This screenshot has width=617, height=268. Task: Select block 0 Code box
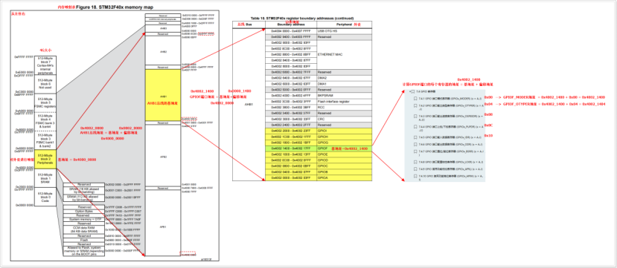click(x=45, y=197)
